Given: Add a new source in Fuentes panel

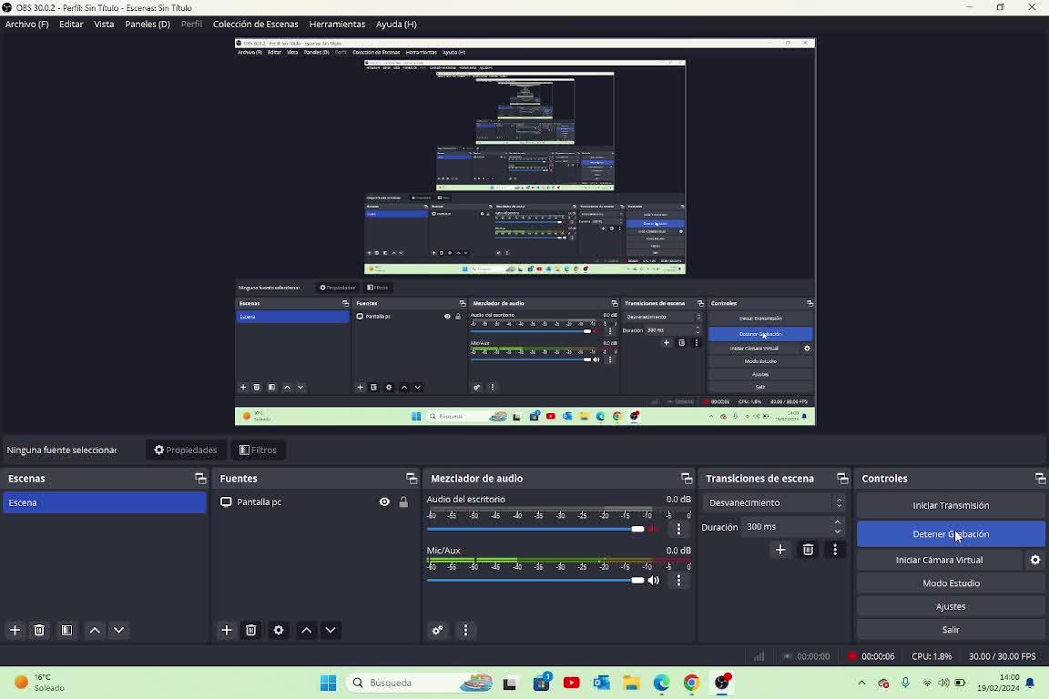Looking at the screenshot, I should (227, 630).
